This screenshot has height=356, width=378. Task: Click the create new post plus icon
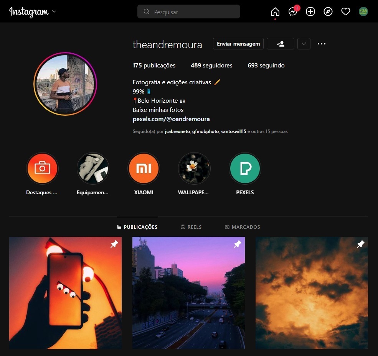click(310, 12)
